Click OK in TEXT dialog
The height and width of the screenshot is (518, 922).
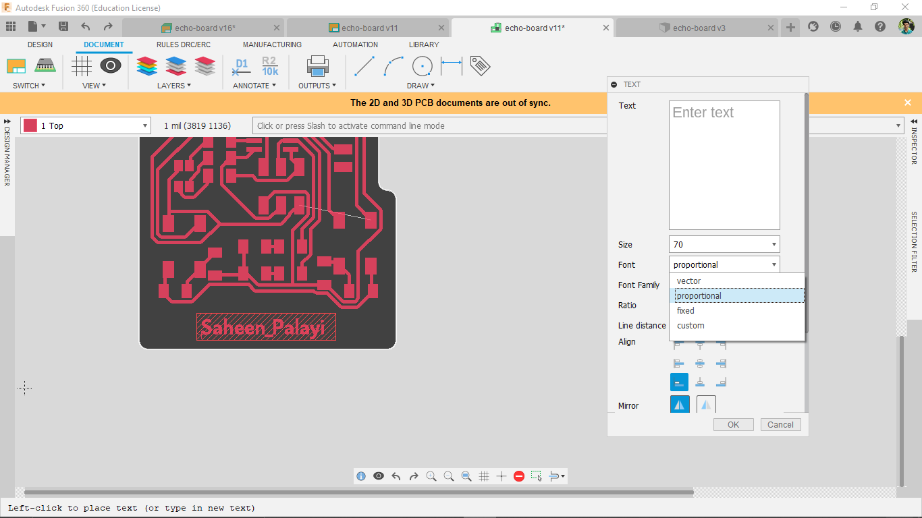click(x=734, y=424)
